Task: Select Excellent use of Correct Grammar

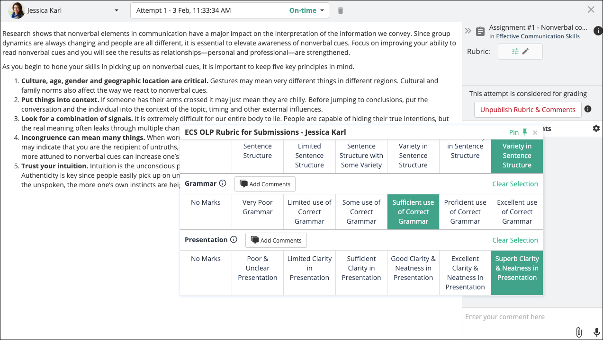Action: point(517,212)
